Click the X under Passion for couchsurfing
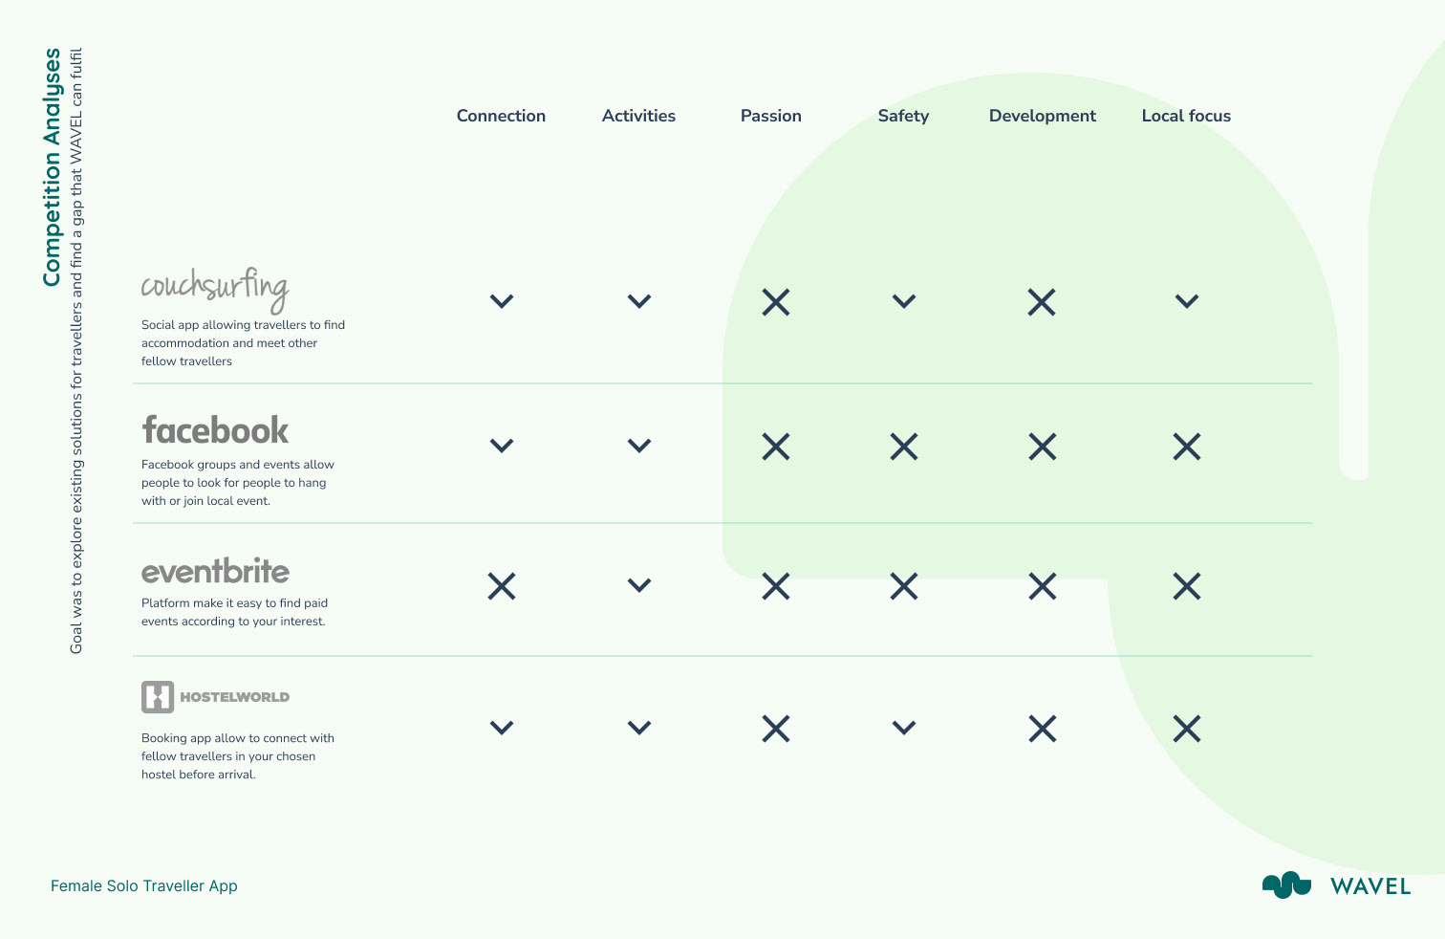This screenshot has height=939, width=1445. [776, 302]
